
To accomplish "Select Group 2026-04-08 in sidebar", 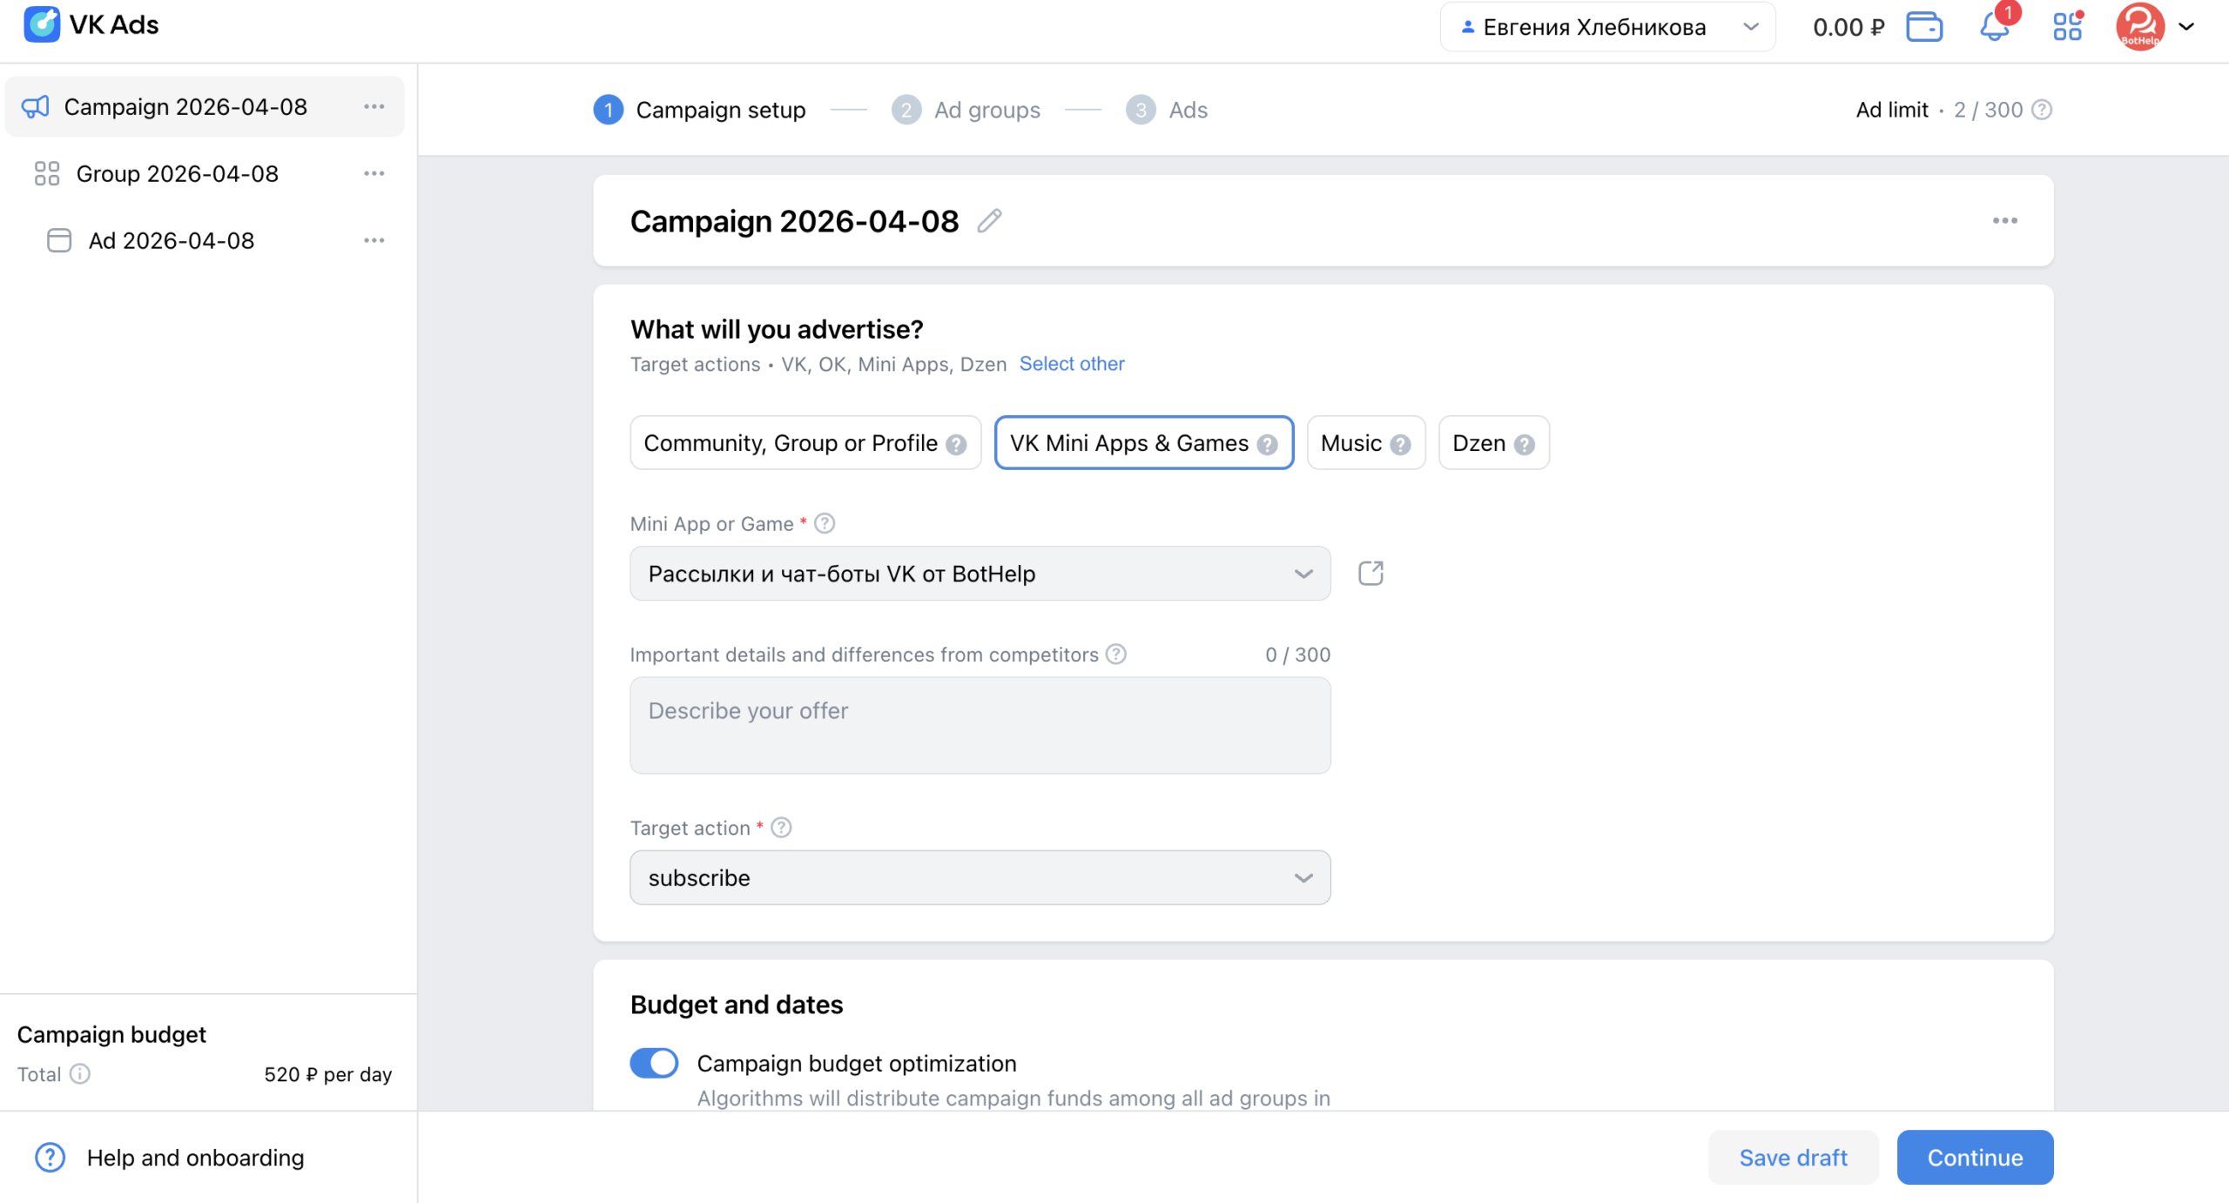I will (x=177, y=173).
